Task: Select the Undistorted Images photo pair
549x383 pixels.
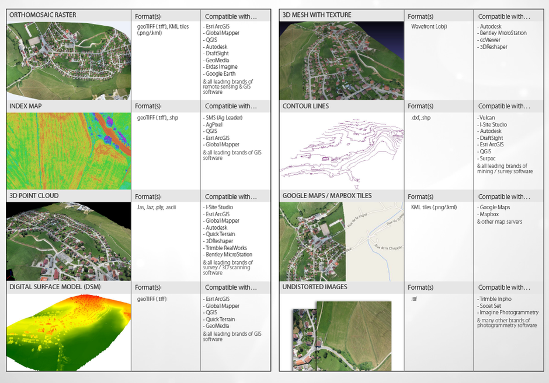Action: point(342,335)
